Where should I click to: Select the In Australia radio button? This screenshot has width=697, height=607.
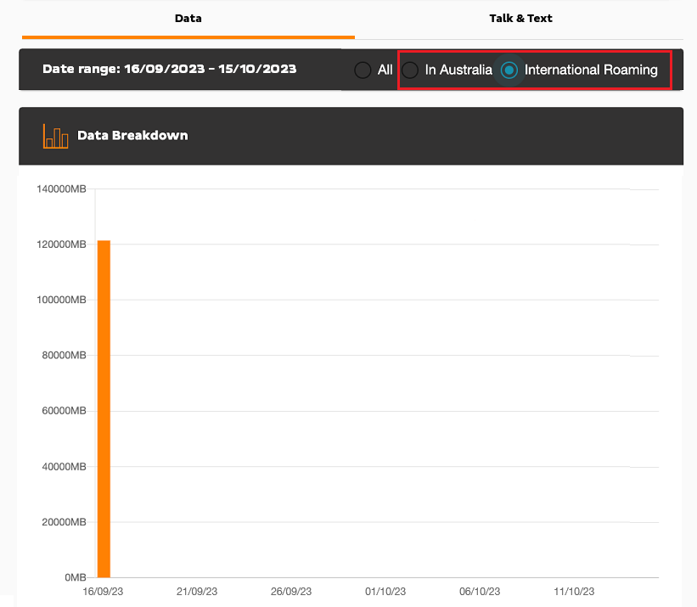click(410, 70)
